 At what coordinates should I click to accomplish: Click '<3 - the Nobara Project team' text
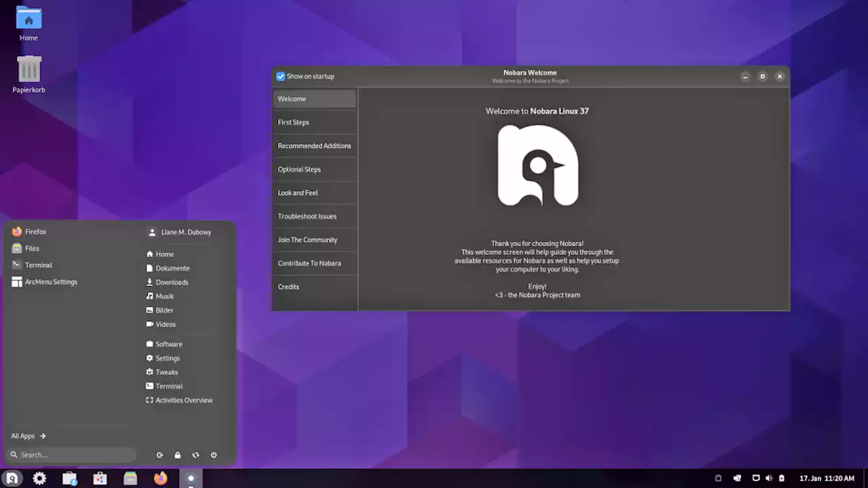point(538,295)
